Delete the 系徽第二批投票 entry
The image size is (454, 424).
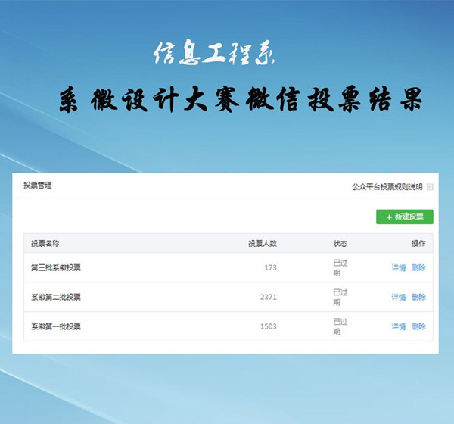[418, 297]
